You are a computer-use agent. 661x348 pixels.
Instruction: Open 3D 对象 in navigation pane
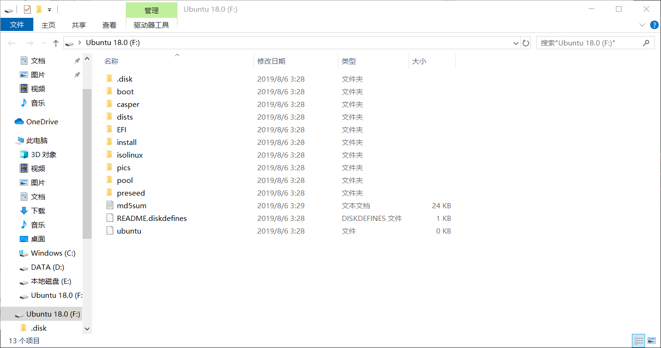(44, 154)
